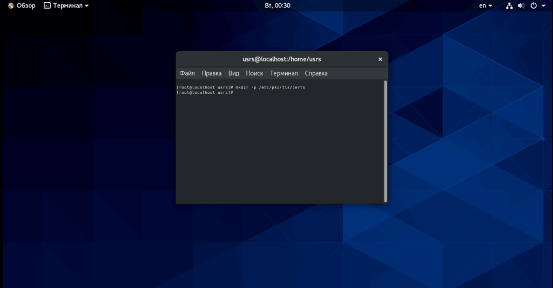Open the Файл menu
Image resolution: width=553 pixels, height=288 pixels.
(x=187, y=73)
